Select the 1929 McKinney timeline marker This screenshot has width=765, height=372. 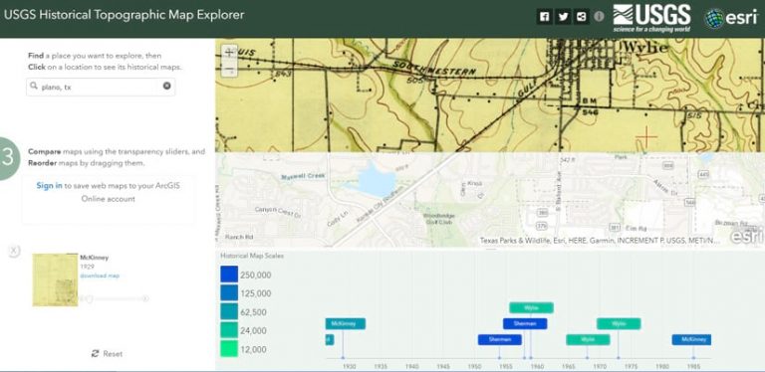(346, 323)
